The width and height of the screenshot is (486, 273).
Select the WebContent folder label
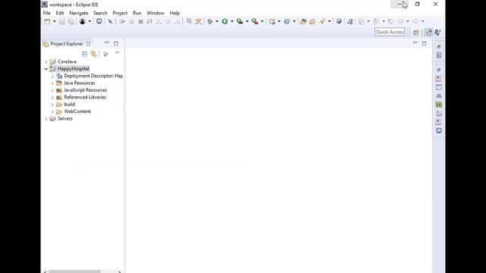click(77, 111)
